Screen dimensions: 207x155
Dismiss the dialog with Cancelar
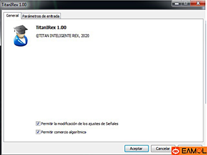(163, 149)
